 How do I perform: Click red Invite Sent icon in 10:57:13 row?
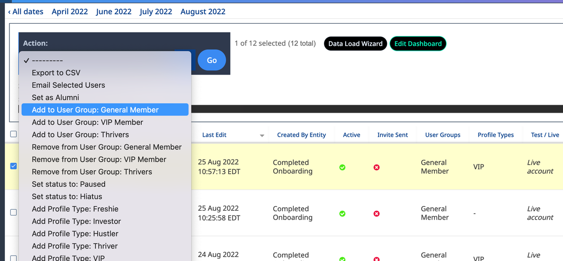point(376,167)
